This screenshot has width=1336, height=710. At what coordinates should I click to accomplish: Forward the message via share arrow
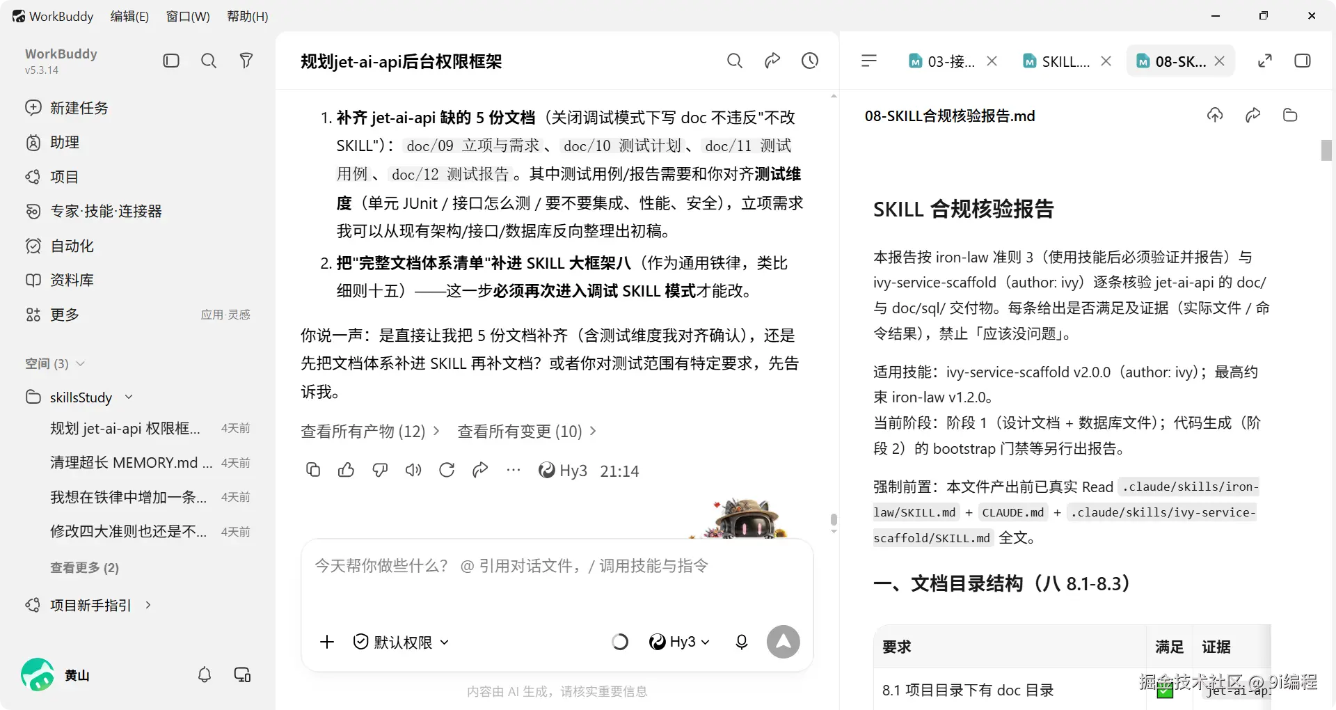[480, 471]
